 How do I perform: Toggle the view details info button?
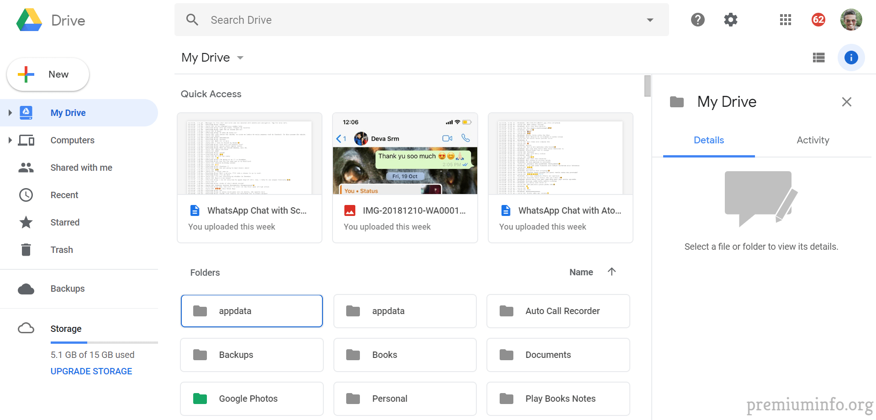point(851,58)
